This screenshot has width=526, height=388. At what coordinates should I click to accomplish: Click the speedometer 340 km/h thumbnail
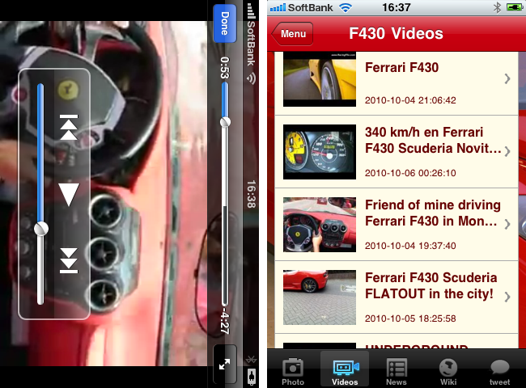pos(320,152)
